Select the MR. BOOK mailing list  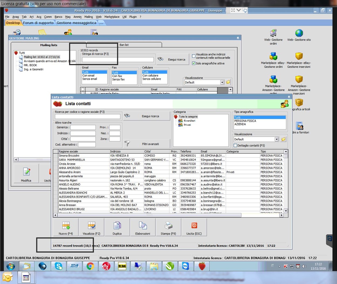(30, 65)
